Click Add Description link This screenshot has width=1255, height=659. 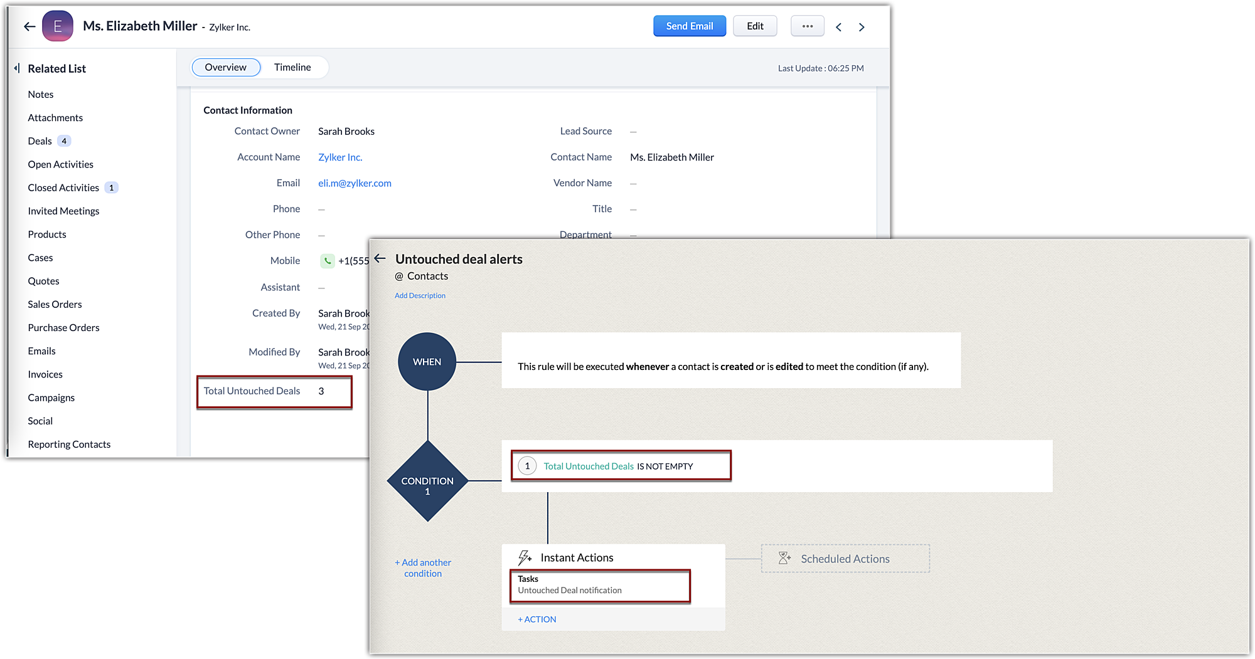click(420, 295)
